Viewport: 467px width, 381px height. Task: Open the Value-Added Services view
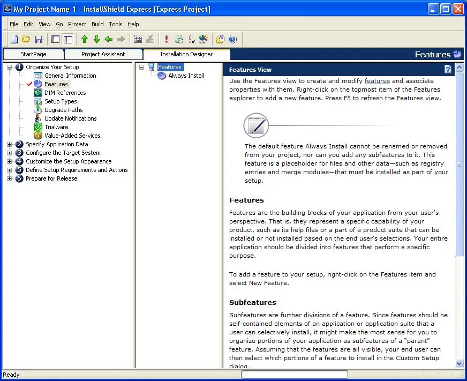(x=72, y=136)
